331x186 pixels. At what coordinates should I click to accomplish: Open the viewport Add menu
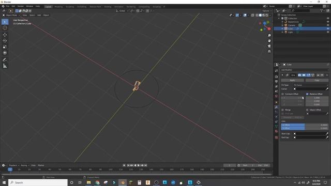(x=39, y=15)
